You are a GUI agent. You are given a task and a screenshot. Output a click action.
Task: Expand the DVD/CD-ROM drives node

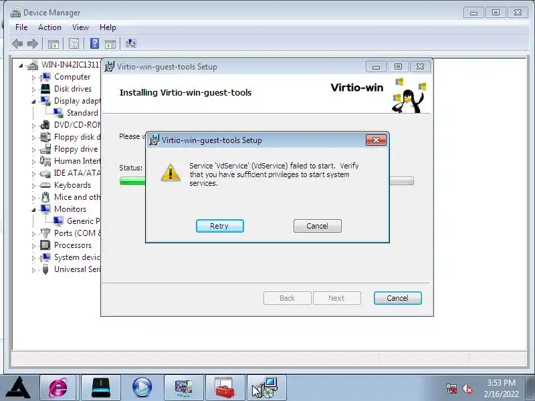tap(33, 126)
